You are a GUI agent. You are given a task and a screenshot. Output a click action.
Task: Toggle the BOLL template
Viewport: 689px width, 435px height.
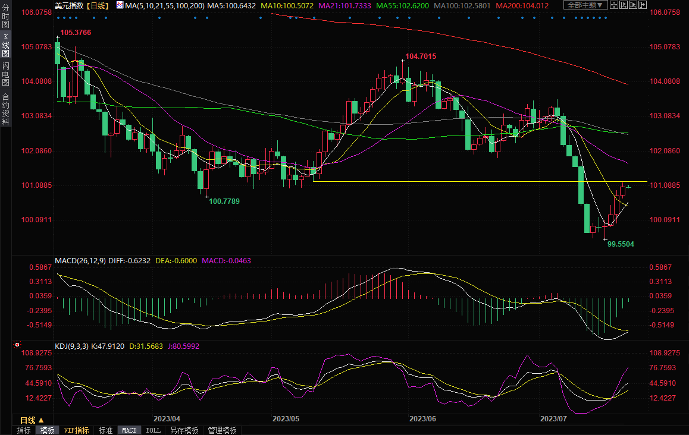pos(153,430)
